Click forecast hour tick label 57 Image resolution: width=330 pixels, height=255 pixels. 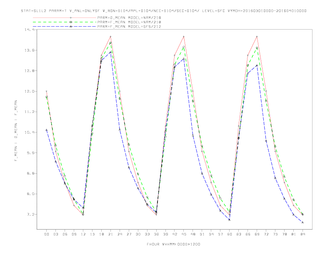(220, 234)
